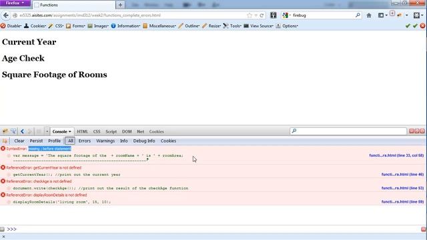The width and height of the screenshot is (427, 240).
Task: Toggle the Warnings console filter
Action: click(105, 141)
